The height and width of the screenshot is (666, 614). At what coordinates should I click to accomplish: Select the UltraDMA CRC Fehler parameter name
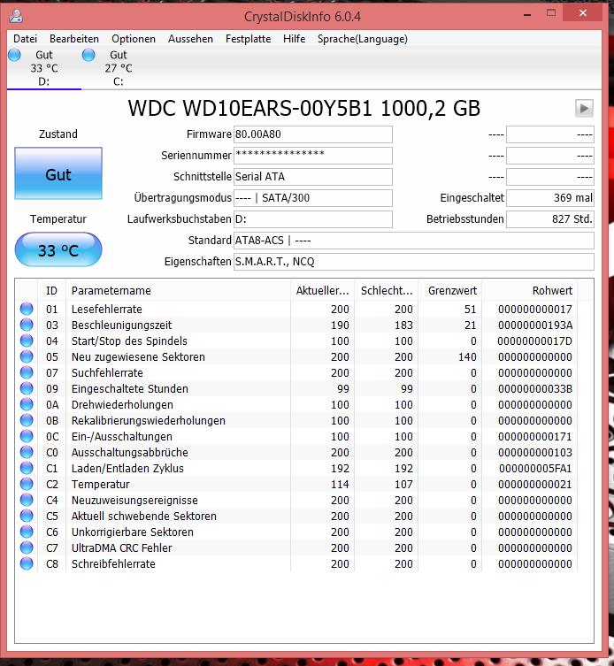pyautogui.click(x=121, y=548)
